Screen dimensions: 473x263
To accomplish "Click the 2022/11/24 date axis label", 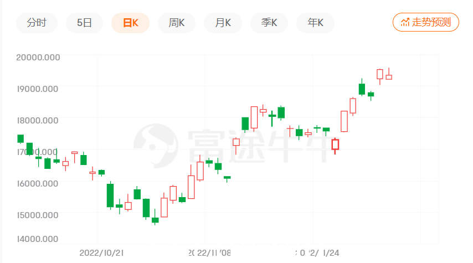I will pyautogui.click(x=317, y=252).
